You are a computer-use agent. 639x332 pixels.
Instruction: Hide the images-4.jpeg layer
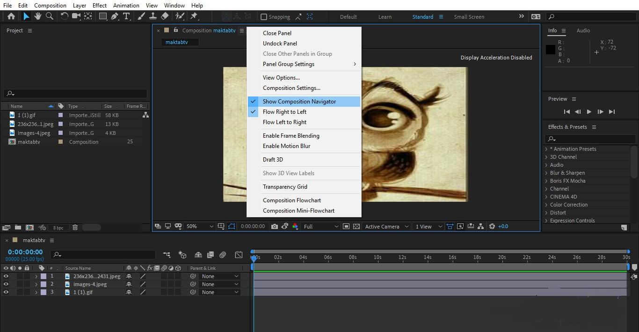pos(6,284)
